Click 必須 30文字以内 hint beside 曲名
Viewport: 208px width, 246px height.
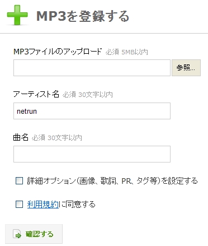click(57, 138)
